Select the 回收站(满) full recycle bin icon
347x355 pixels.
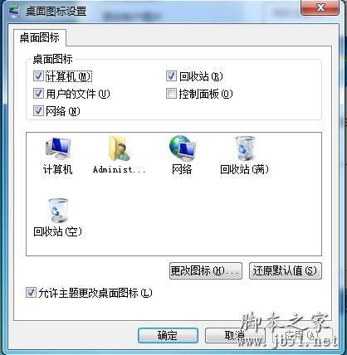tap(245, 148)
